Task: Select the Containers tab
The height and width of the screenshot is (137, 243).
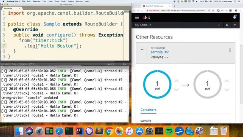Action: point(148,110)
